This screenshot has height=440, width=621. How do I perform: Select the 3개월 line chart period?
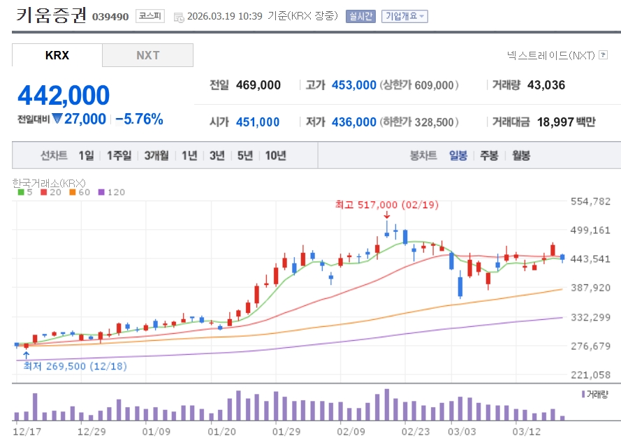[156, 156]
